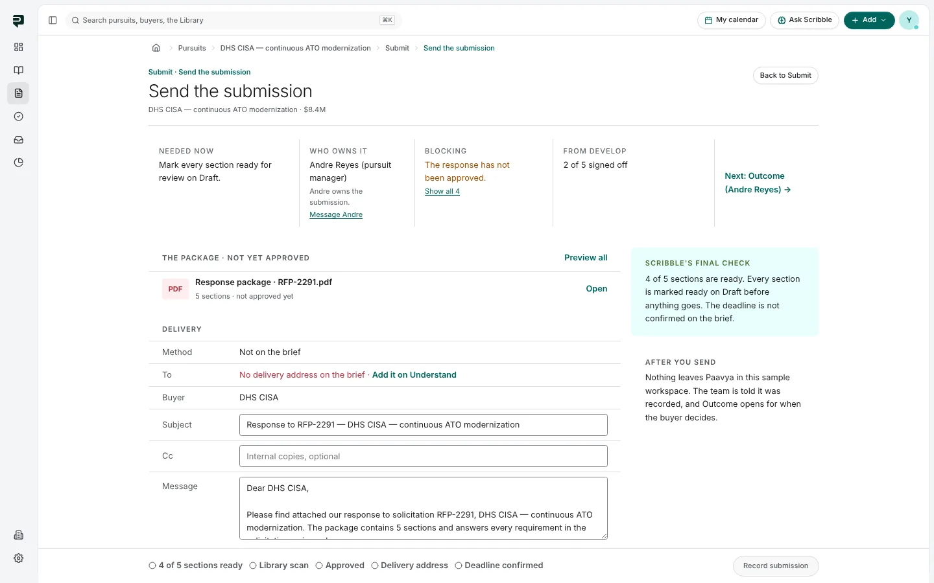
Task: Open the open-book Library icon in sidebar
Action: click(18, 70)
